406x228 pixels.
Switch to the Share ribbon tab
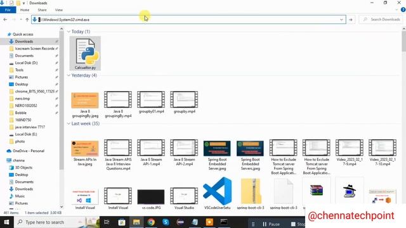(43, 10)
